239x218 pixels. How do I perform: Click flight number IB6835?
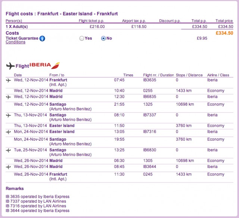coord(149,97)
